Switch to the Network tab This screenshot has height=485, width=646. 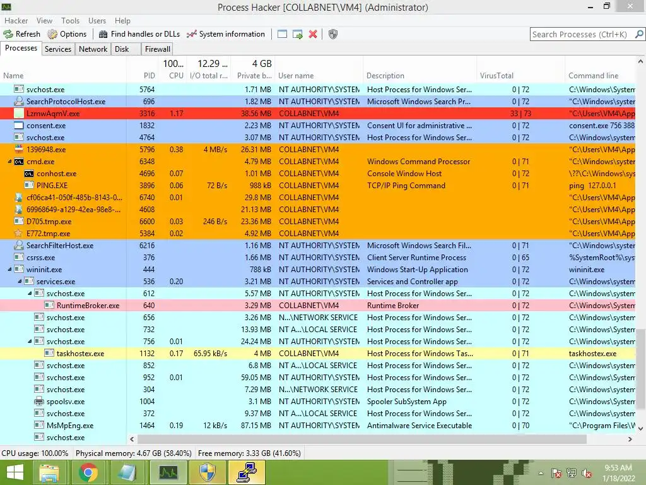pos(93,49)
